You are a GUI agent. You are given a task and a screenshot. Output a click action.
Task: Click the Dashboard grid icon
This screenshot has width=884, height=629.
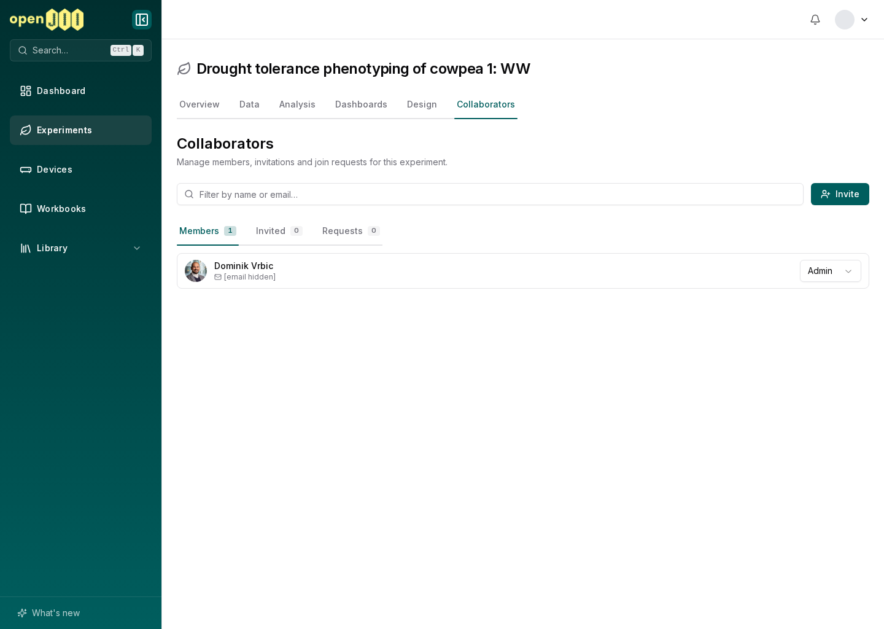point(26,91)
